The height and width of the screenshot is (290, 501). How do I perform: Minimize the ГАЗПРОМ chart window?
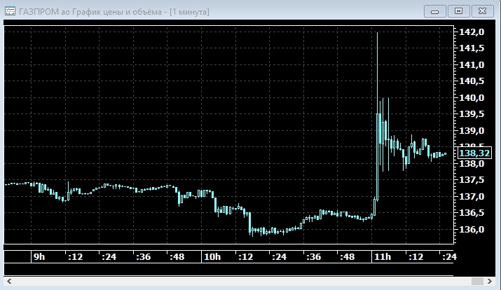[x=436, y=11]
